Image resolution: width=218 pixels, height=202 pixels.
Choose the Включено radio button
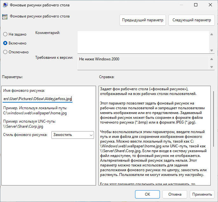pyautogui.click(x=5, y=43)
